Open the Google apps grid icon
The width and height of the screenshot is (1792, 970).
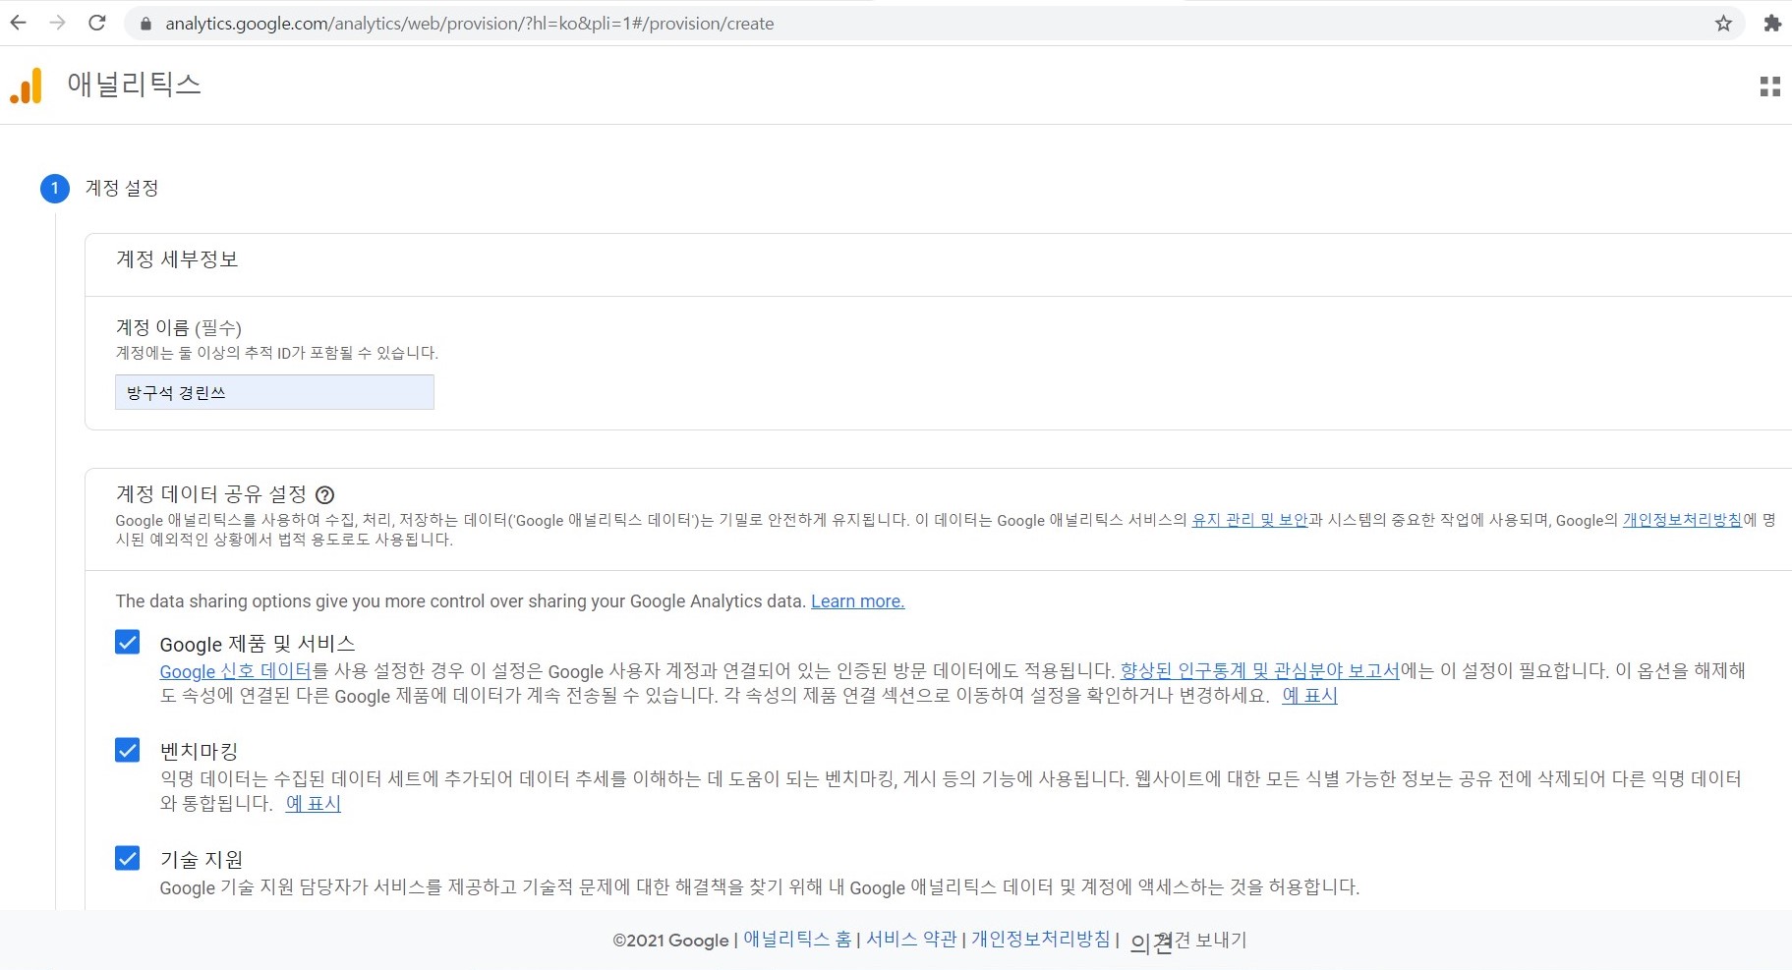(x=1769, y=86)
